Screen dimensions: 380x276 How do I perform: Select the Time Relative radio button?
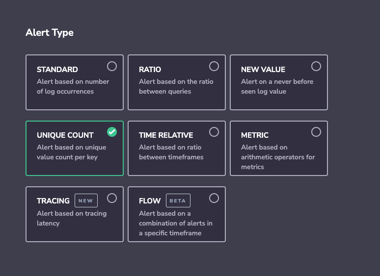214,132
